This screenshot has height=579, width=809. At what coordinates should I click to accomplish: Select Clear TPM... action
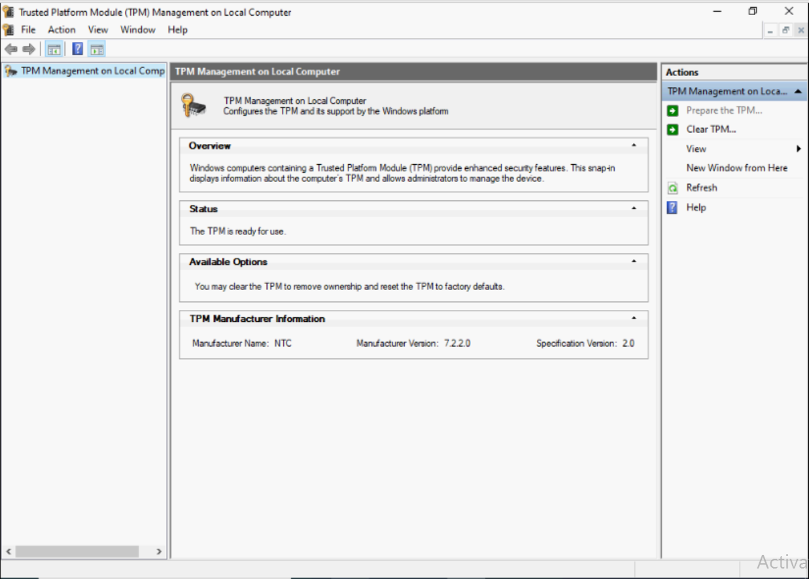711,130
